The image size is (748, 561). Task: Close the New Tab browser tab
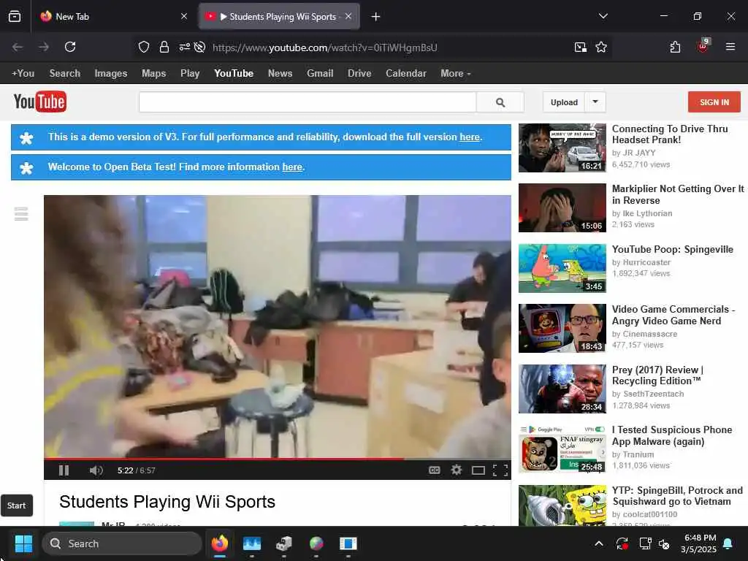[184, 17]
